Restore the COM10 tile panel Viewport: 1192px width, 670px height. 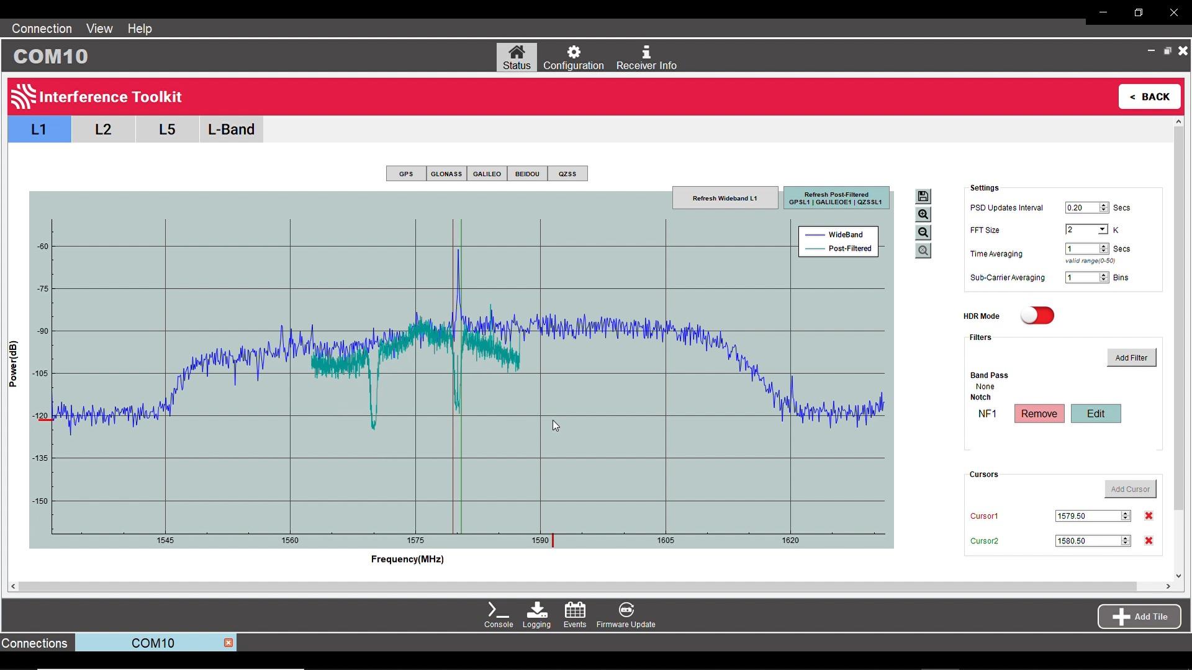[x=1167, y=51]
